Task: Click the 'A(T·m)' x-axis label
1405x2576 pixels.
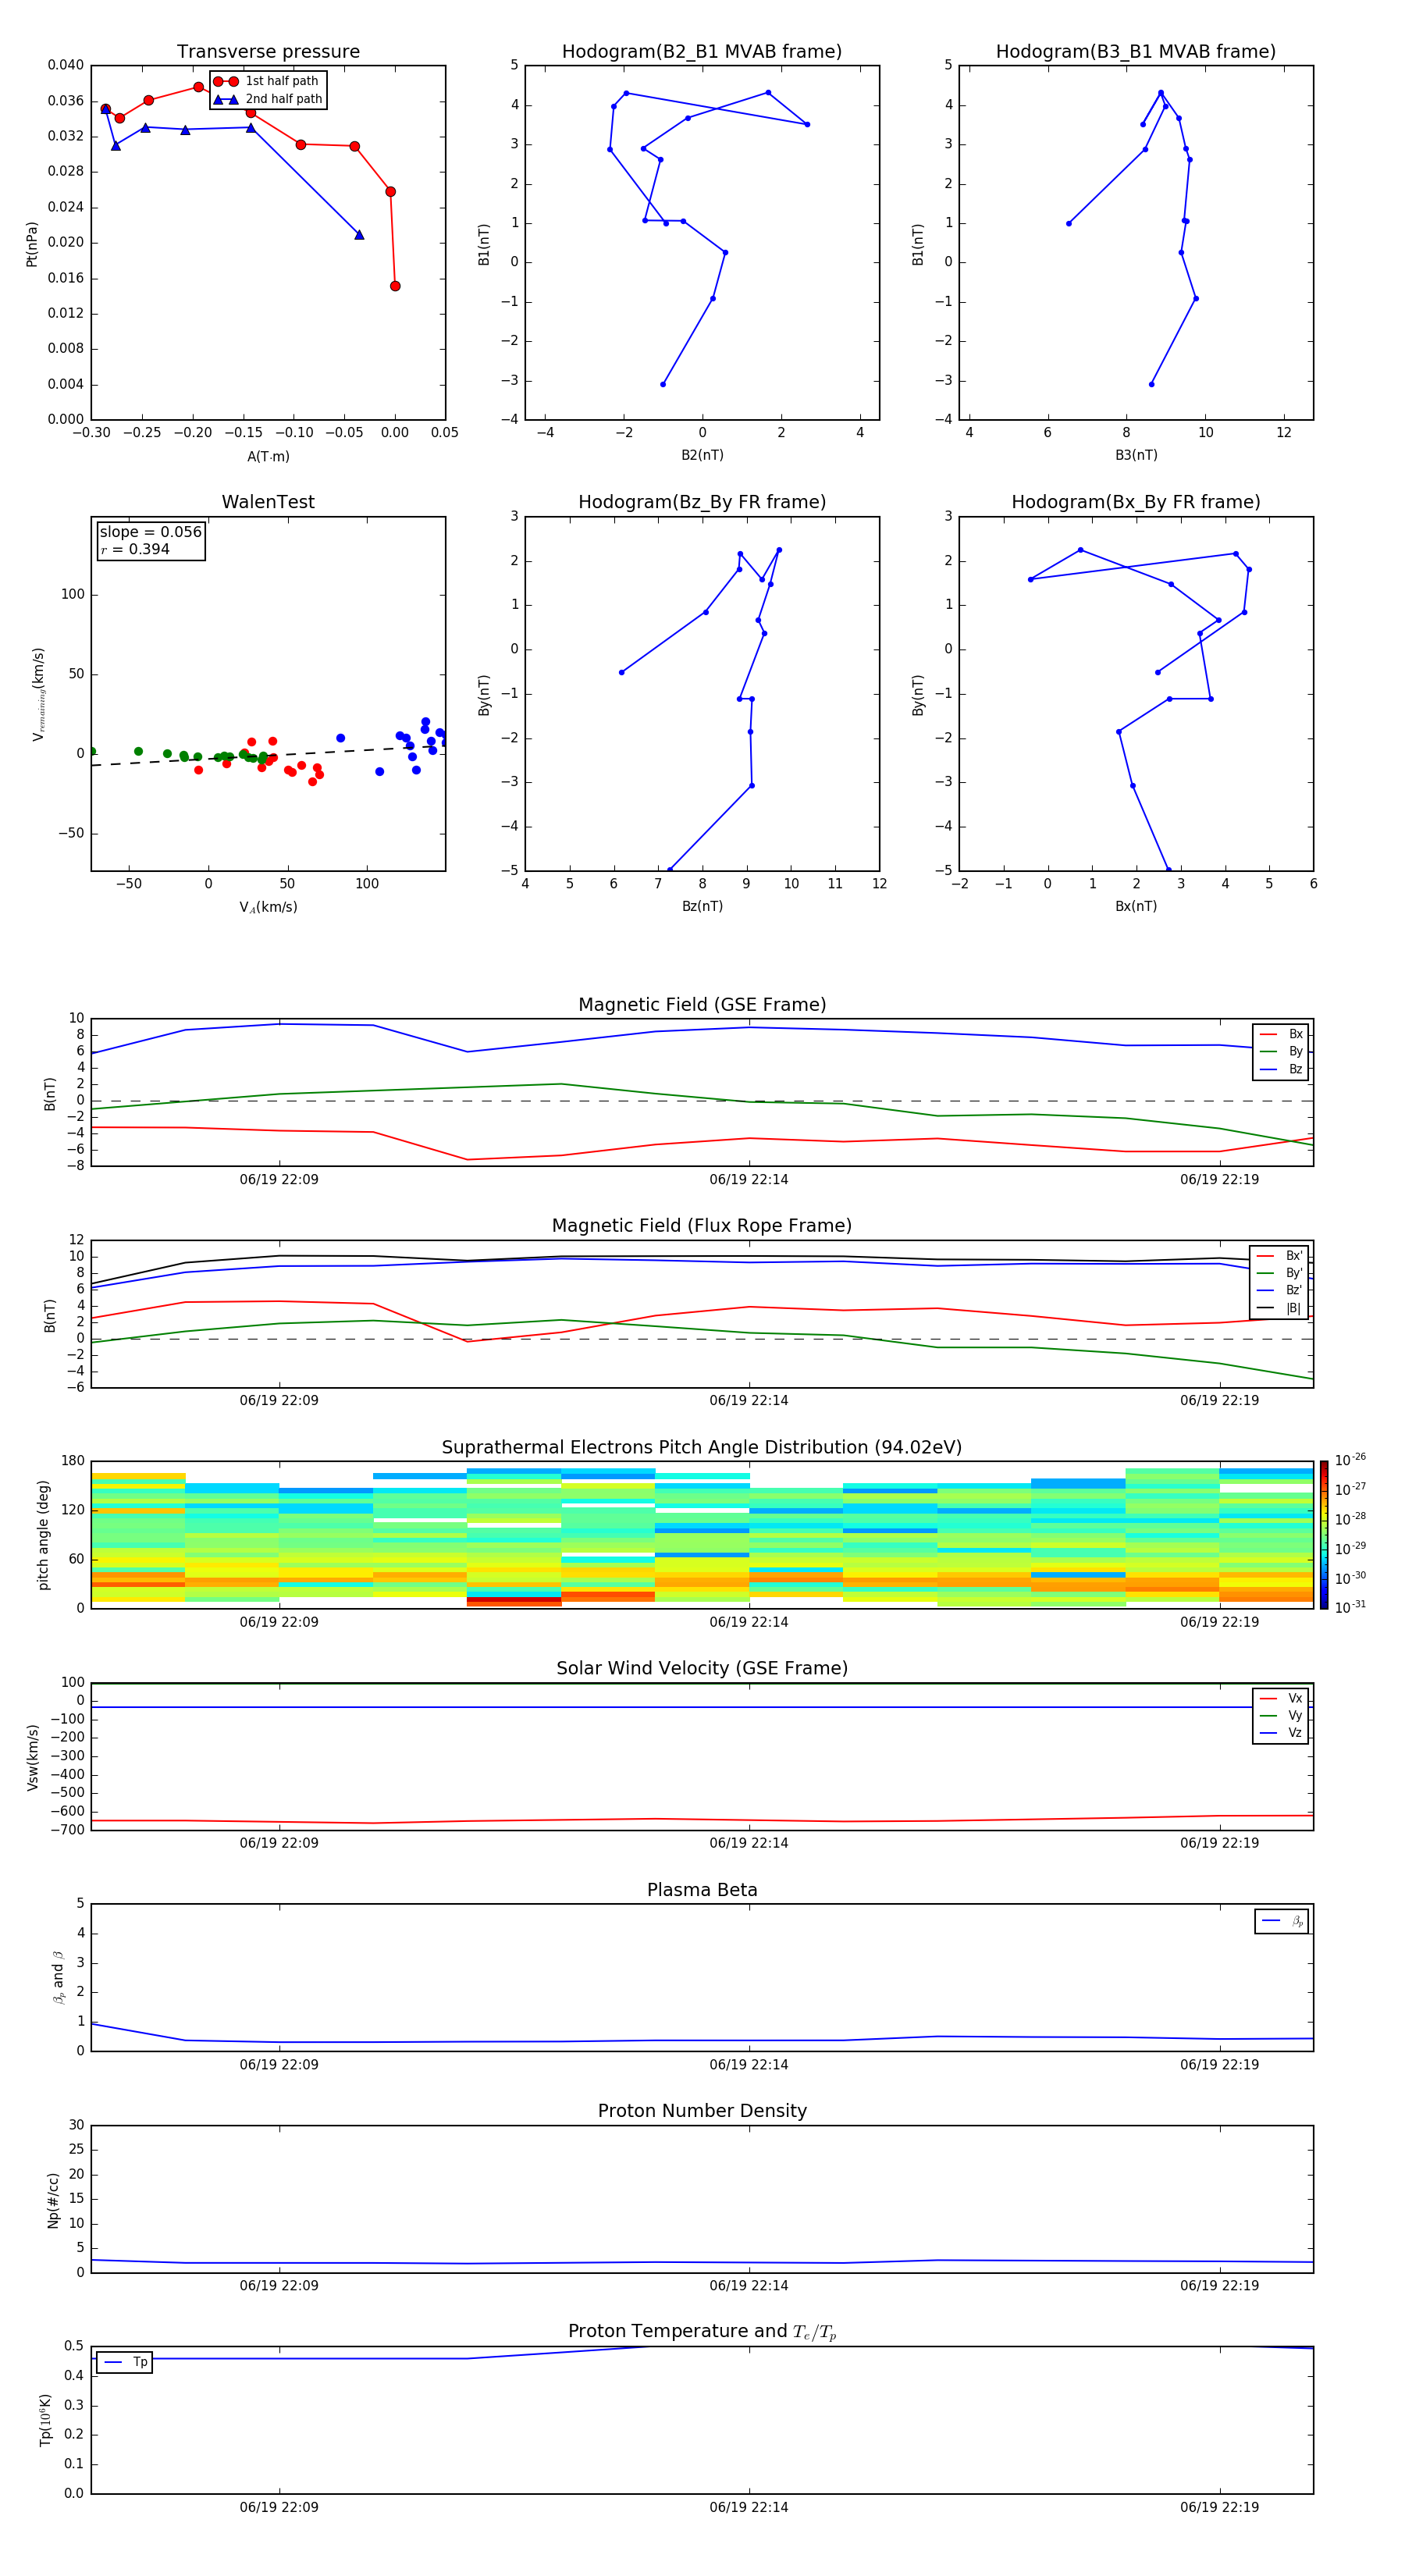Action: point(268,457)
